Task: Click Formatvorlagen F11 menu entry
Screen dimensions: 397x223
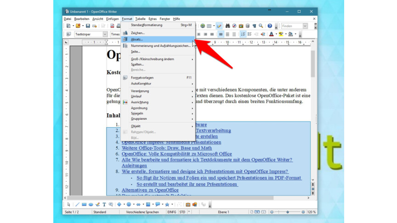Action: (x=158, y=78)
